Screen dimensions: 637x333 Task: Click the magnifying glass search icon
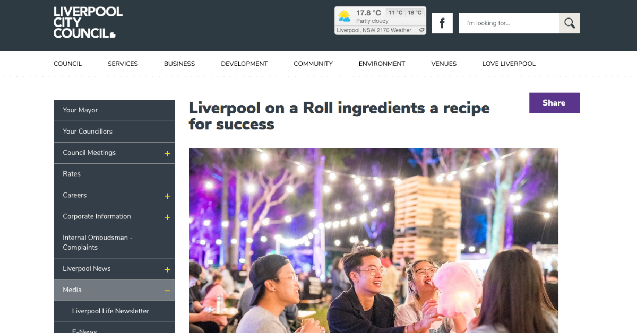(x=570, y=23)
